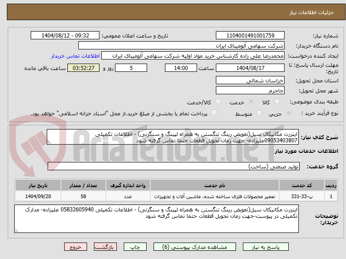
Task: Click the اطلاعات خدمات مورد نیاز heading
Action: 306,151
